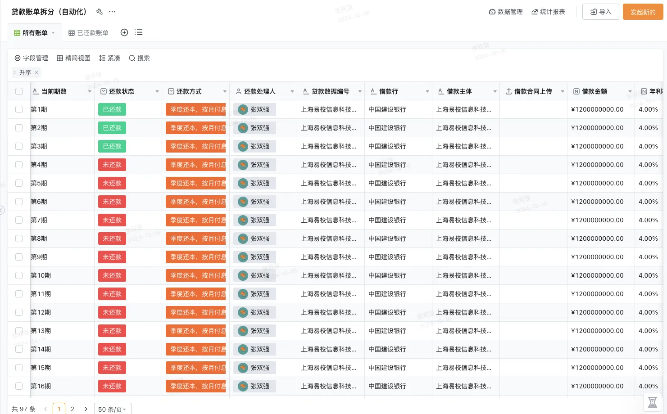
Task: Open the 还款状态 column header dropdown
Action: click(157, 91)
